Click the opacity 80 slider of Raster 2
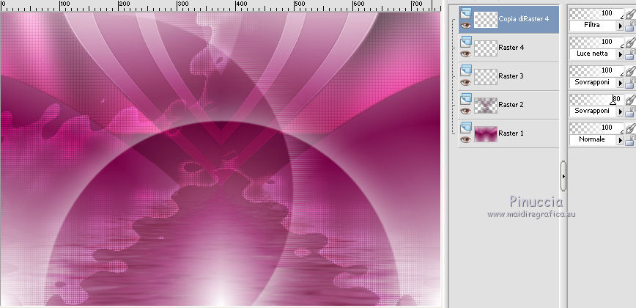 point(596,100)
